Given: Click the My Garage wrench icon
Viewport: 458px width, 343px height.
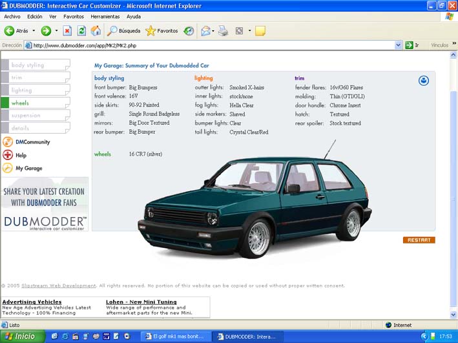Looking at the screenshot, I should 8,168.
